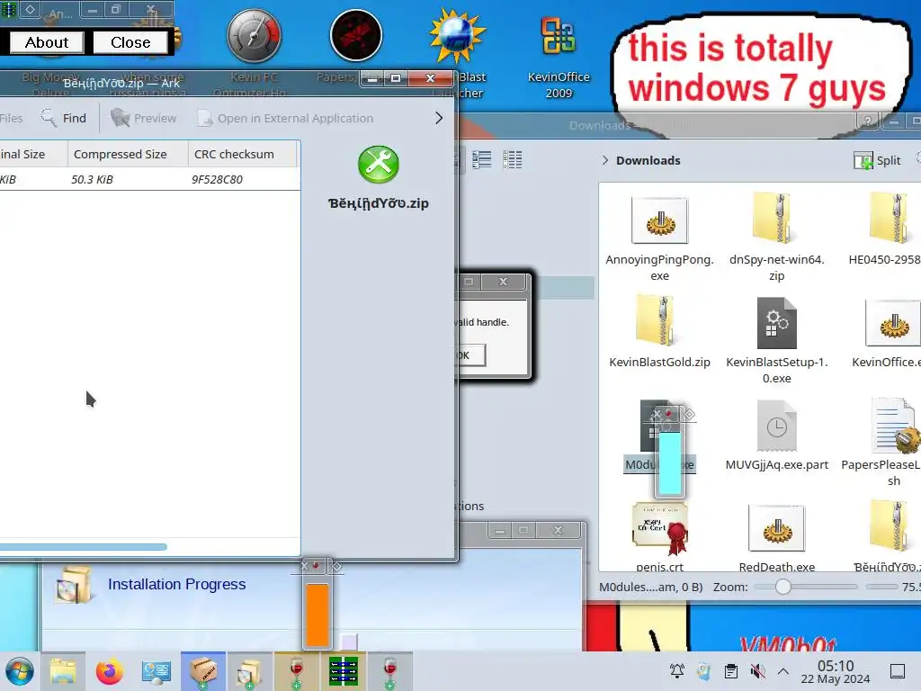Select AnnoyingPingPong.exe file

(659, 238)
